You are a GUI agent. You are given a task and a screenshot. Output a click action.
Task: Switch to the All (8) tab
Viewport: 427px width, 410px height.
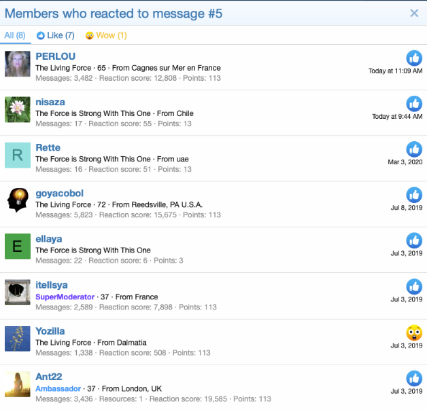click(15, 35)
